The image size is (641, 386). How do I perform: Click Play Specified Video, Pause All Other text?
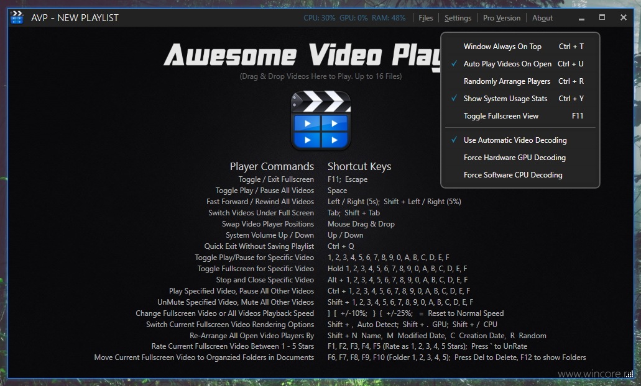242,291
